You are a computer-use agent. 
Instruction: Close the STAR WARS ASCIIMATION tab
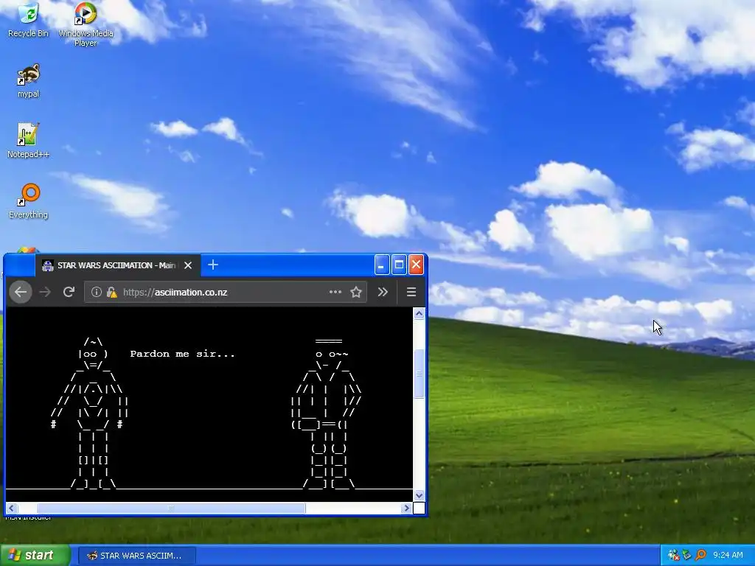188,265
